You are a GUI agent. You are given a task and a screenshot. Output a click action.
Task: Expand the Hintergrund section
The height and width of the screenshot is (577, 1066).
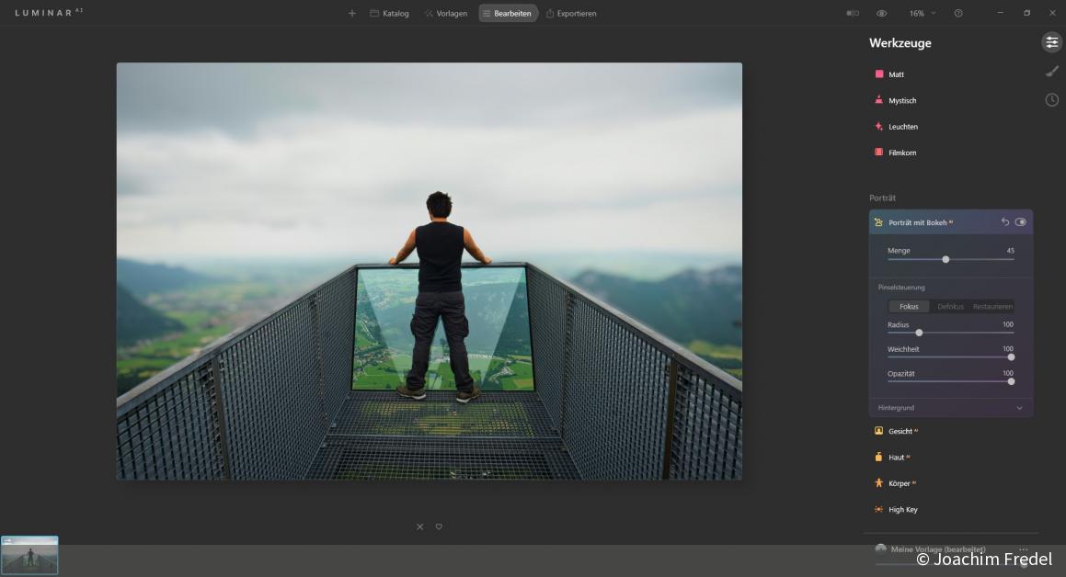(950, 408)
